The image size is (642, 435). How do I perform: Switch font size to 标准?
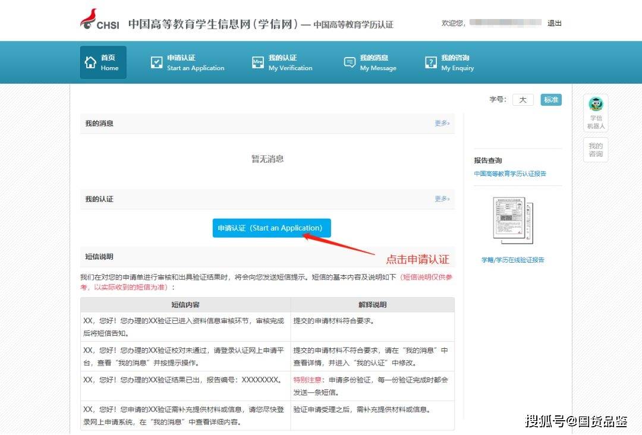551,100
